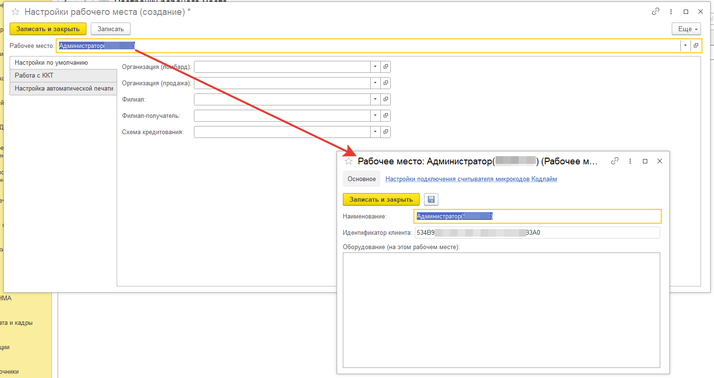Close the Настройки рабочего места window
714x378 pixels.
tap(701, 12)
